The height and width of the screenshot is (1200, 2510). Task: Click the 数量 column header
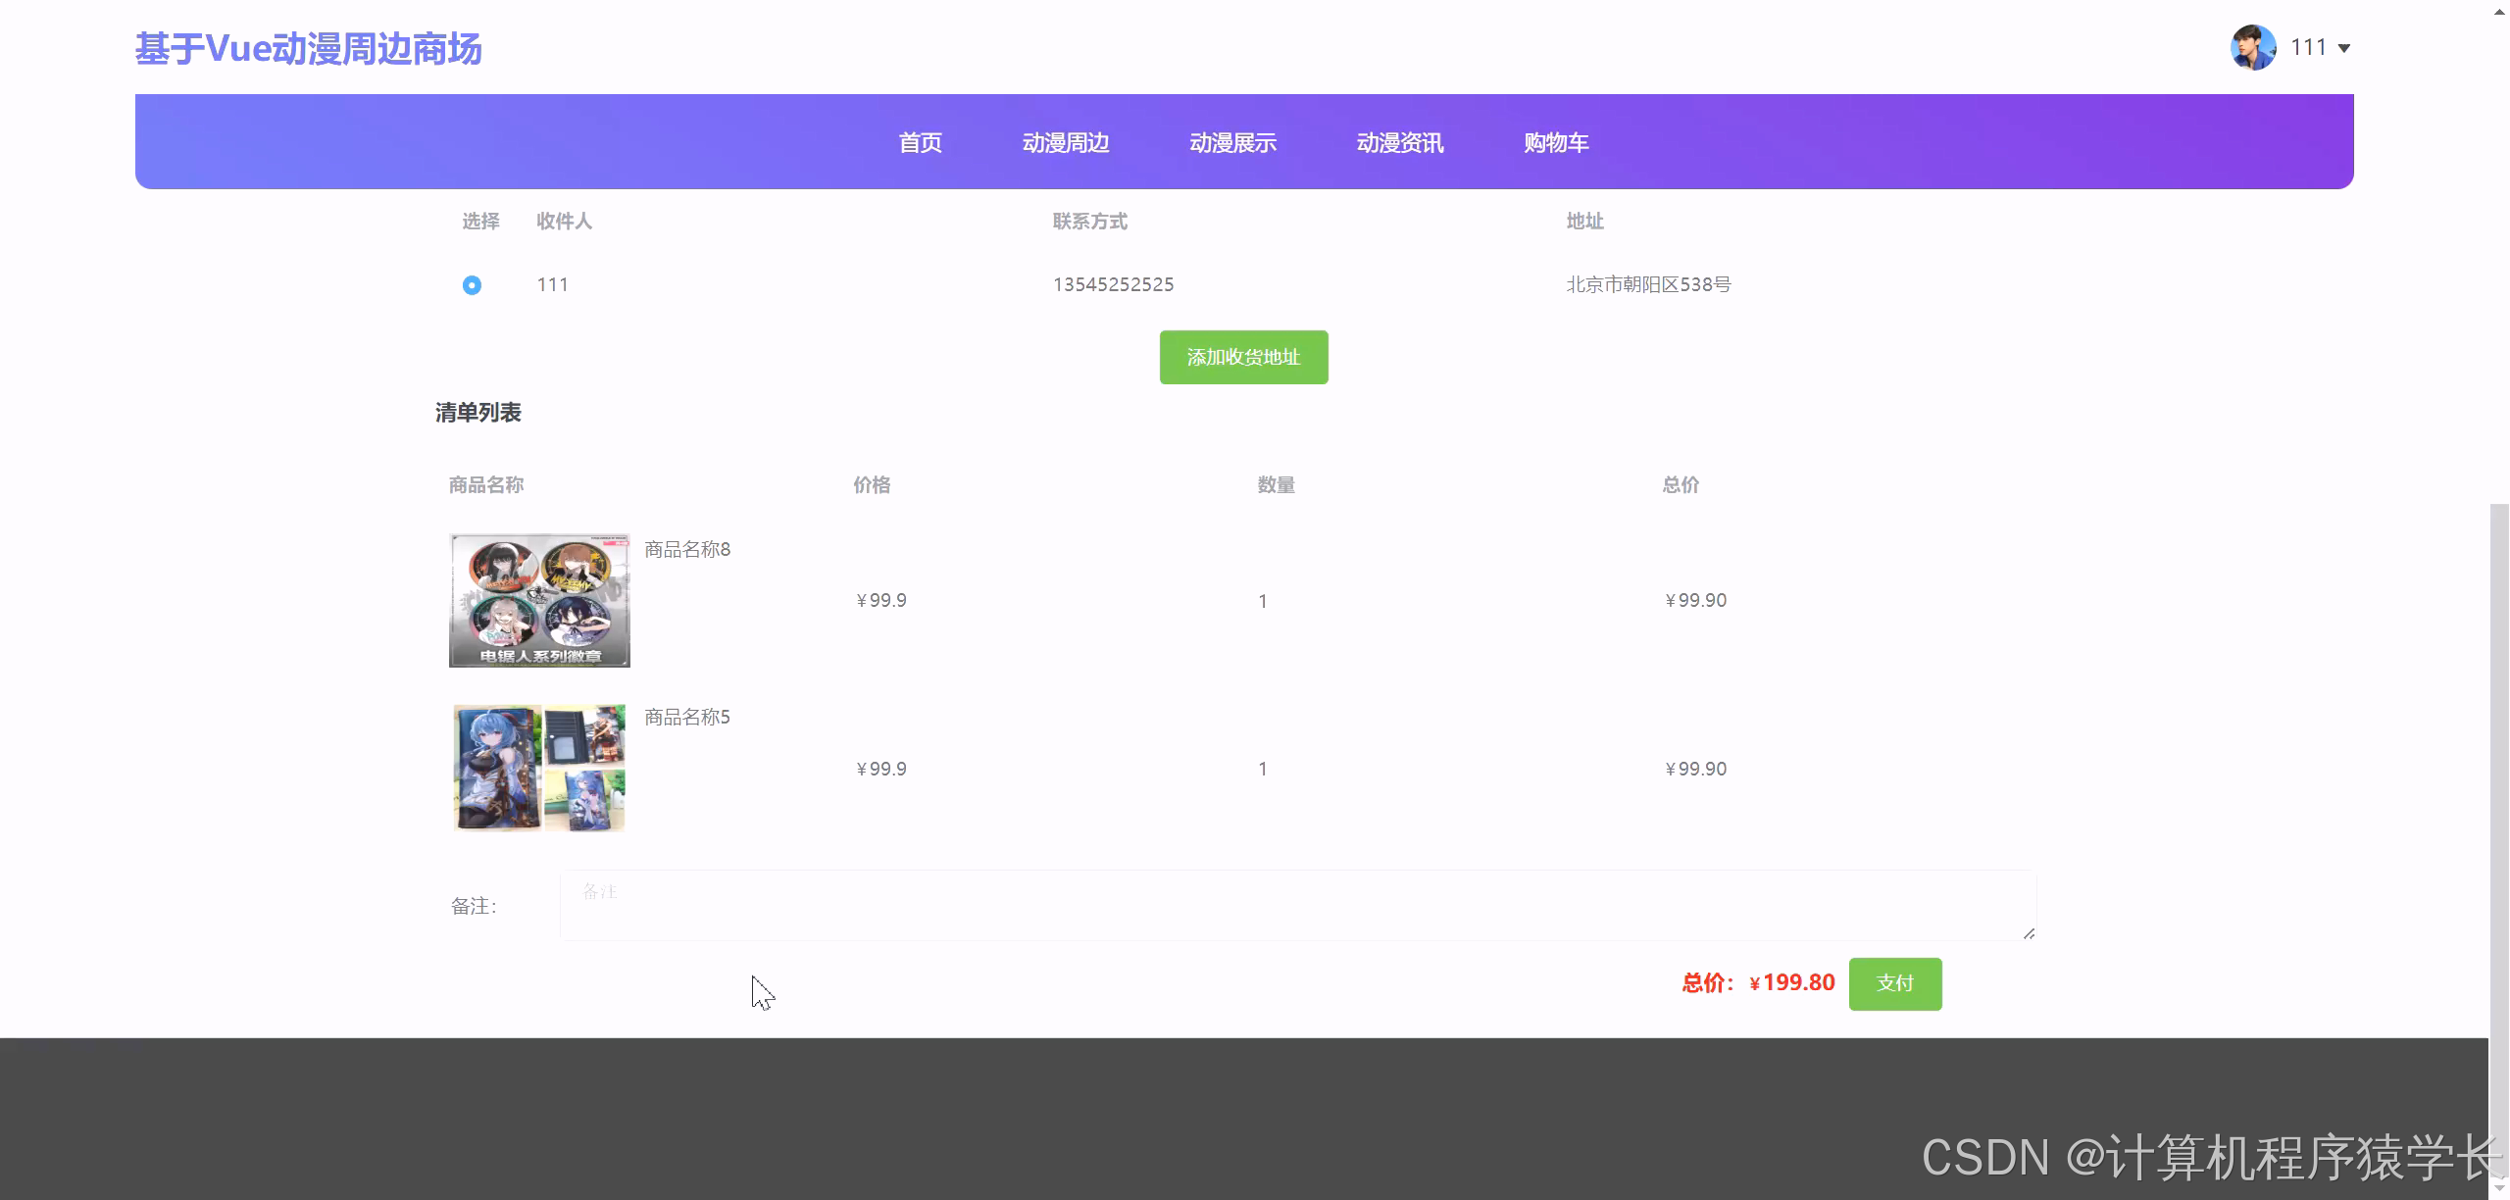[x=1277, y=485]
